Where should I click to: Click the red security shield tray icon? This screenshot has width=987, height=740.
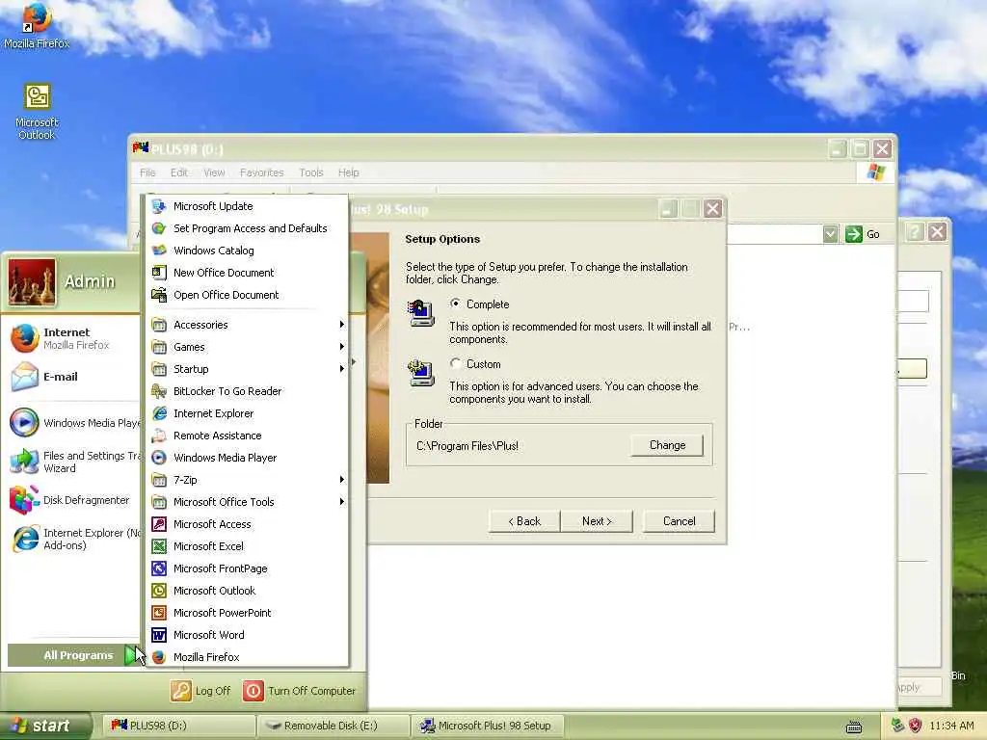coord(916,726)
